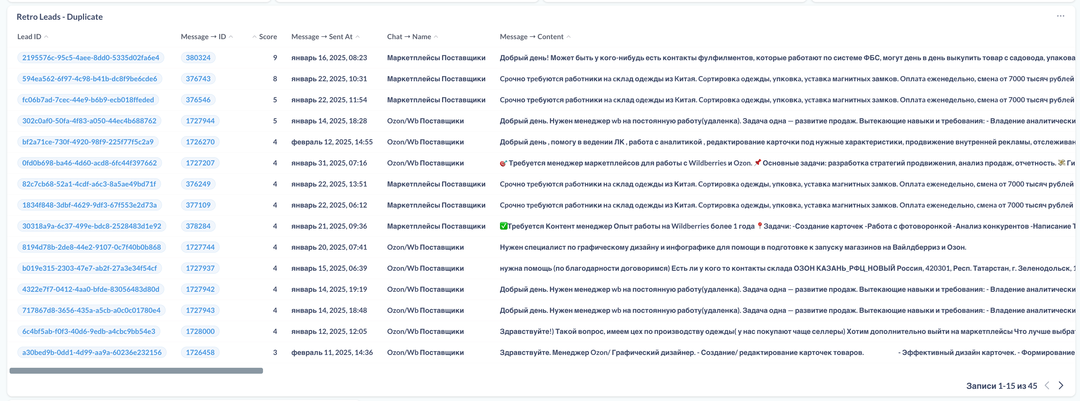1080x401 pixels.
Task: Click message starting 'Здравствуйте!) Такой вопрос'
Action: (x=787, y=331)
